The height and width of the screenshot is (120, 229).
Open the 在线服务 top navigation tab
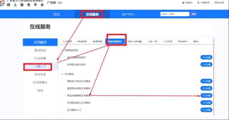(x=92, y=14)
